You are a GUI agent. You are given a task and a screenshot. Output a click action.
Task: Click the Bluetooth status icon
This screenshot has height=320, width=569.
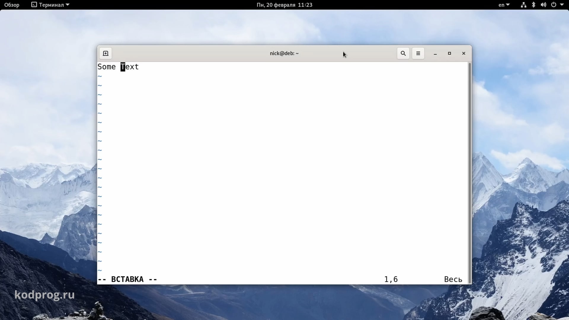pyautogui.click(x=533, y=5)
